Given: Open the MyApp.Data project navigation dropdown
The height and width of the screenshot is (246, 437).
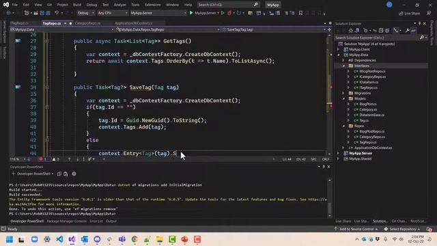Looking at the screenshot, I should (62, 29).
